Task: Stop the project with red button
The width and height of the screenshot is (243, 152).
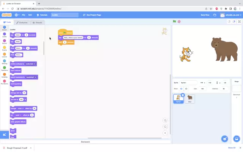Action: [x=179, y=22]
